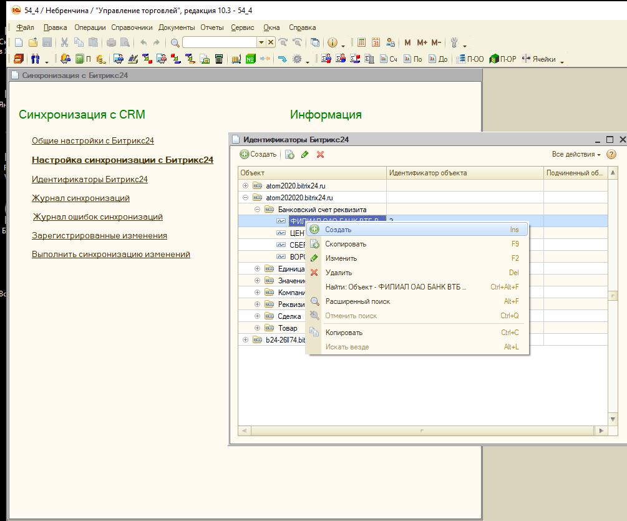Viewport: 627px width, 521px height.
Task: Select Расширенный поиск in context menu
Action: tap(357, 301)
